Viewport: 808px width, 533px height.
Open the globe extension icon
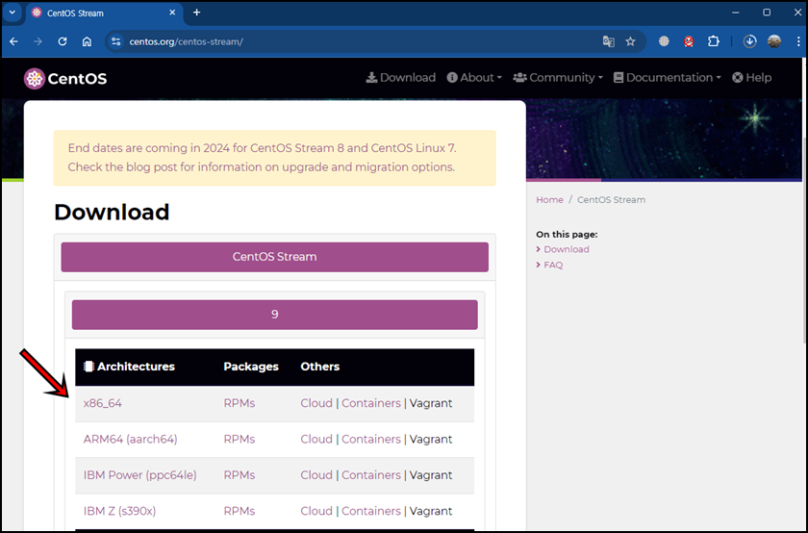click(x=665, y=41)
